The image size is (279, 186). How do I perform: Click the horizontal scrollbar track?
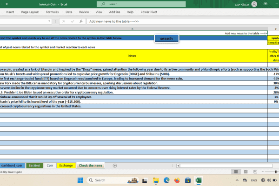[x=226, y=166]
